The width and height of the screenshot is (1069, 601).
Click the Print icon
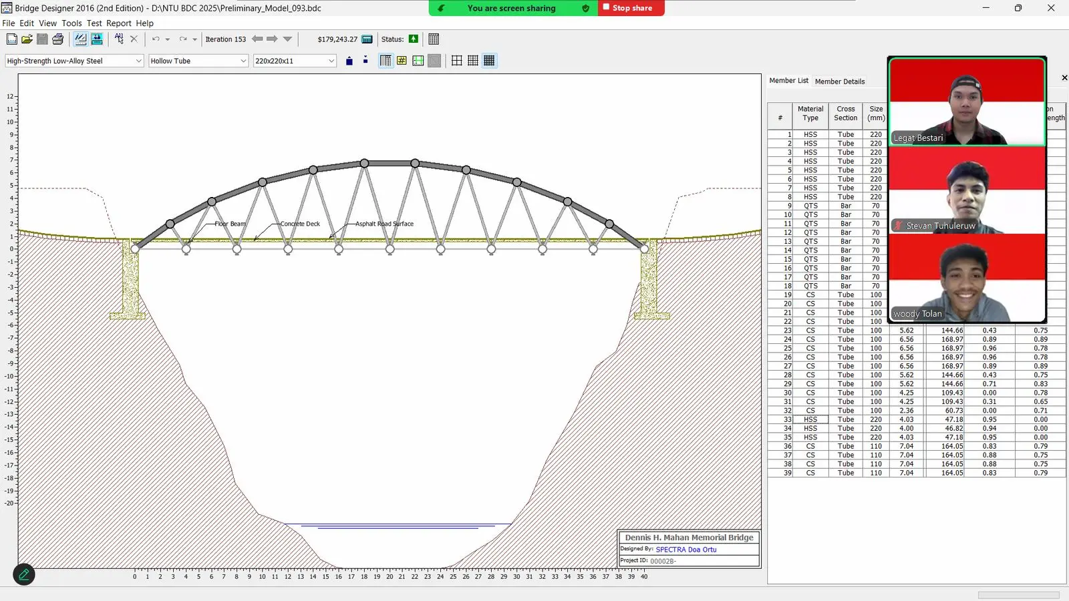(58, 39)
